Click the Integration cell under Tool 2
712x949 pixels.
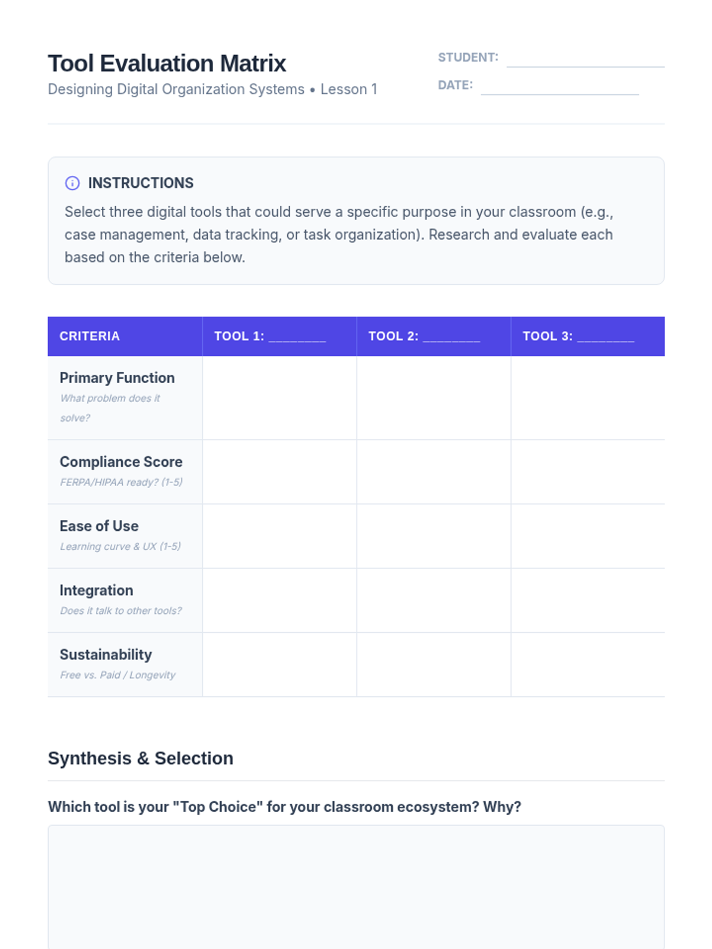(x=434, y=600)
